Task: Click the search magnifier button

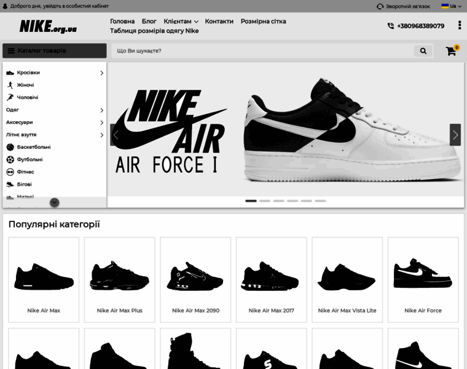Action: click(x=423, y=51)
